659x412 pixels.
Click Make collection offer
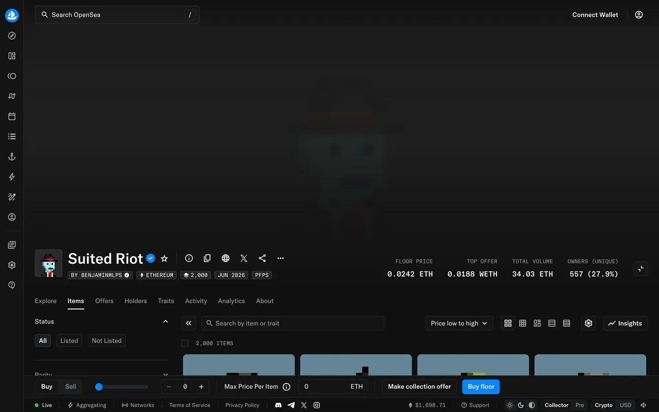point(419,387)
